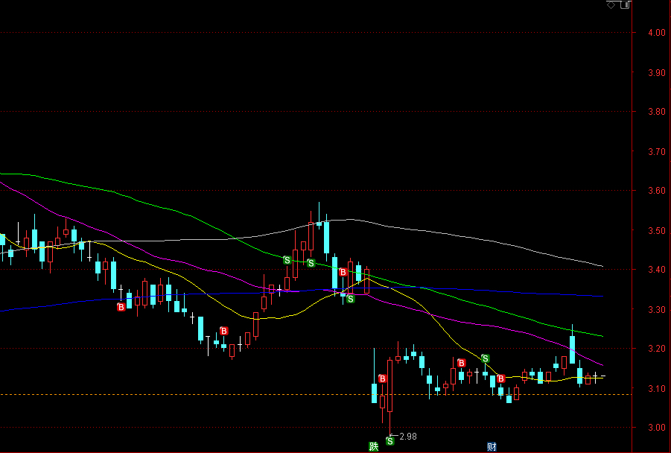The width and height of the screenshot is (671, 453).
Task: Select the left S marker on the green line
Action: click(x=287, y=260)
